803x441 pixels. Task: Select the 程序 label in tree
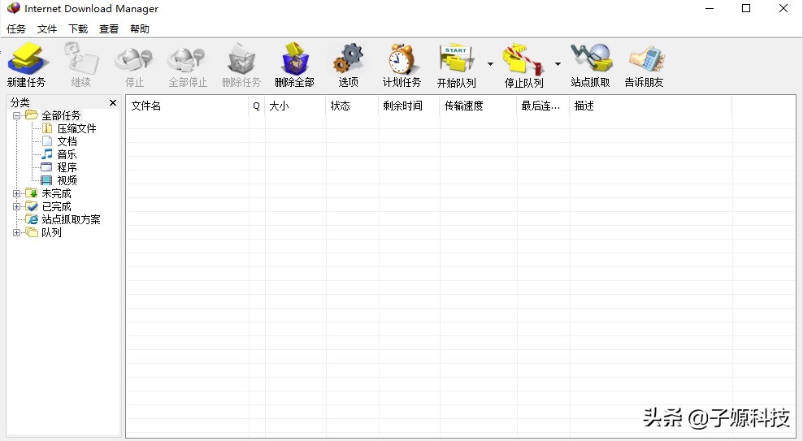(67, 167)
